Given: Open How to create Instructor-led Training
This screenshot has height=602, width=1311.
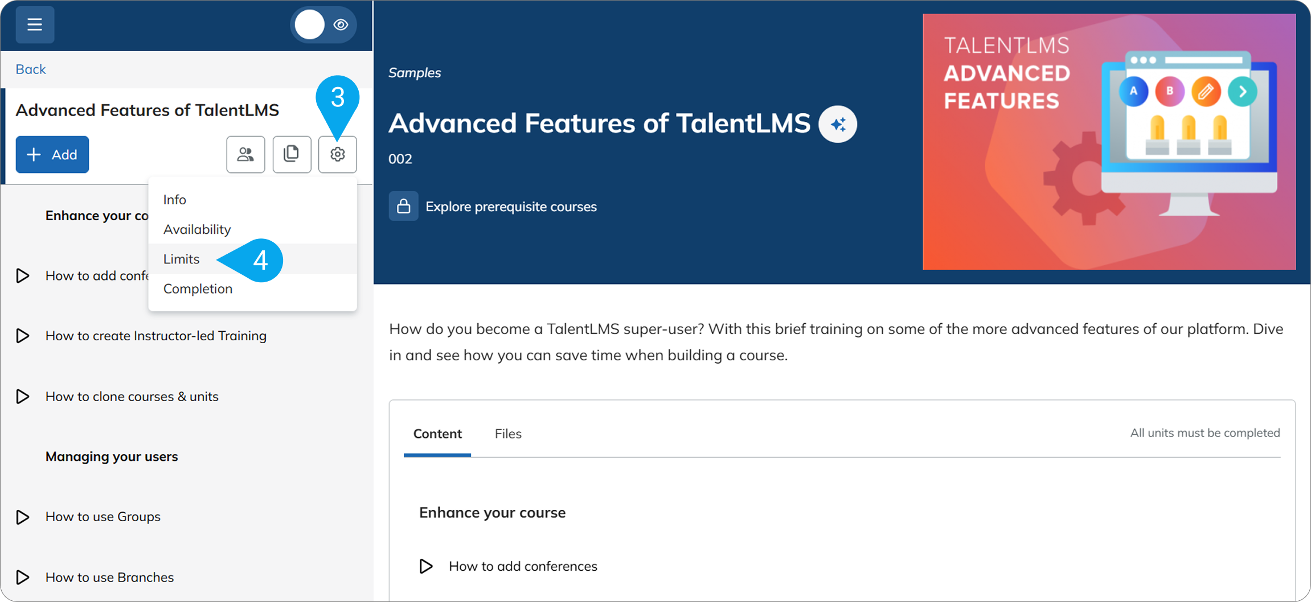Looking at the screenshot, I should click(x=156, y=336).
